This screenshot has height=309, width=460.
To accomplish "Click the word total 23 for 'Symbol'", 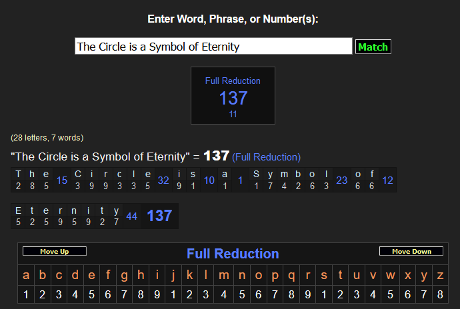I will click(342, 180).
